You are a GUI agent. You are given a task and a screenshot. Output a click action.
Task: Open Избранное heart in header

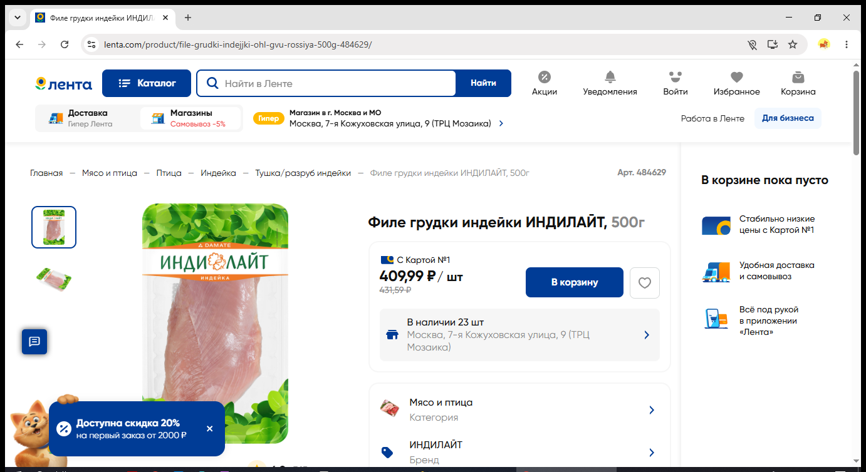click(x=736, y=83)
